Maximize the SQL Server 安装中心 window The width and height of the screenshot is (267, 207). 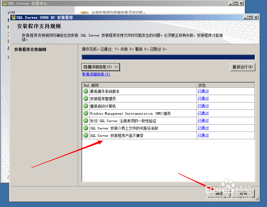tap(236, 3)
